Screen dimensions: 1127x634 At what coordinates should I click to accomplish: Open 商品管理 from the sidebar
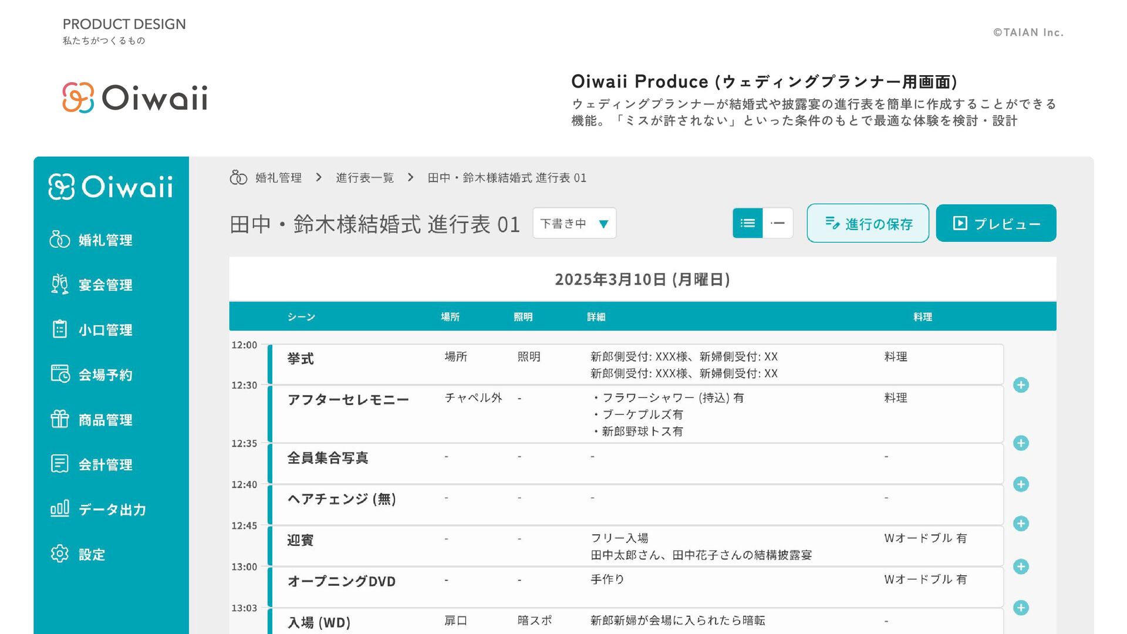91,420
